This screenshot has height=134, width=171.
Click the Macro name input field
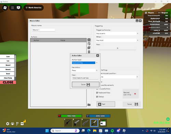(x=43, y=30)
